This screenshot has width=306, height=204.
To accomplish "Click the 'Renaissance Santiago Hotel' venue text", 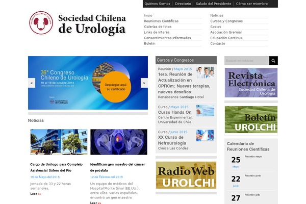I will pos(181,97).
